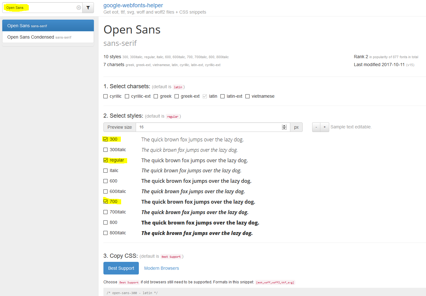
Task: Enable the vietnamese charset
Action: 247,96
